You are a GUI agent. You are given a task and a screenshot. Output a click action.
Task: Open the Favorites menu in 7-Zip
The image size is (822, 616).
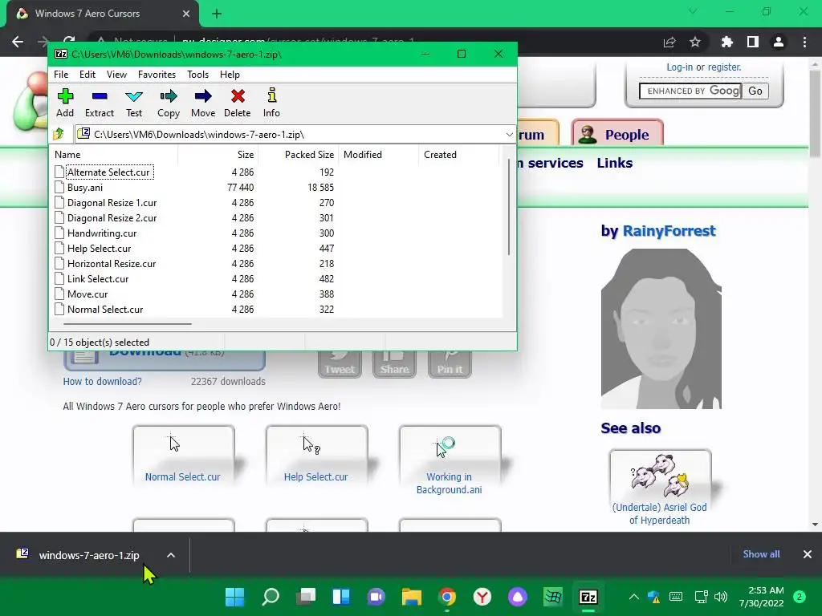[157, 75]
